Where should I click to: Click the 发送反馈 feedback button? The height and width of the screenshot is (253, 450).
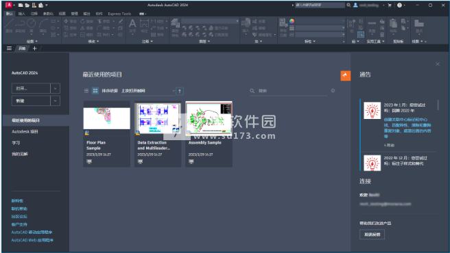pyautogui.click(x=372, y=235)
